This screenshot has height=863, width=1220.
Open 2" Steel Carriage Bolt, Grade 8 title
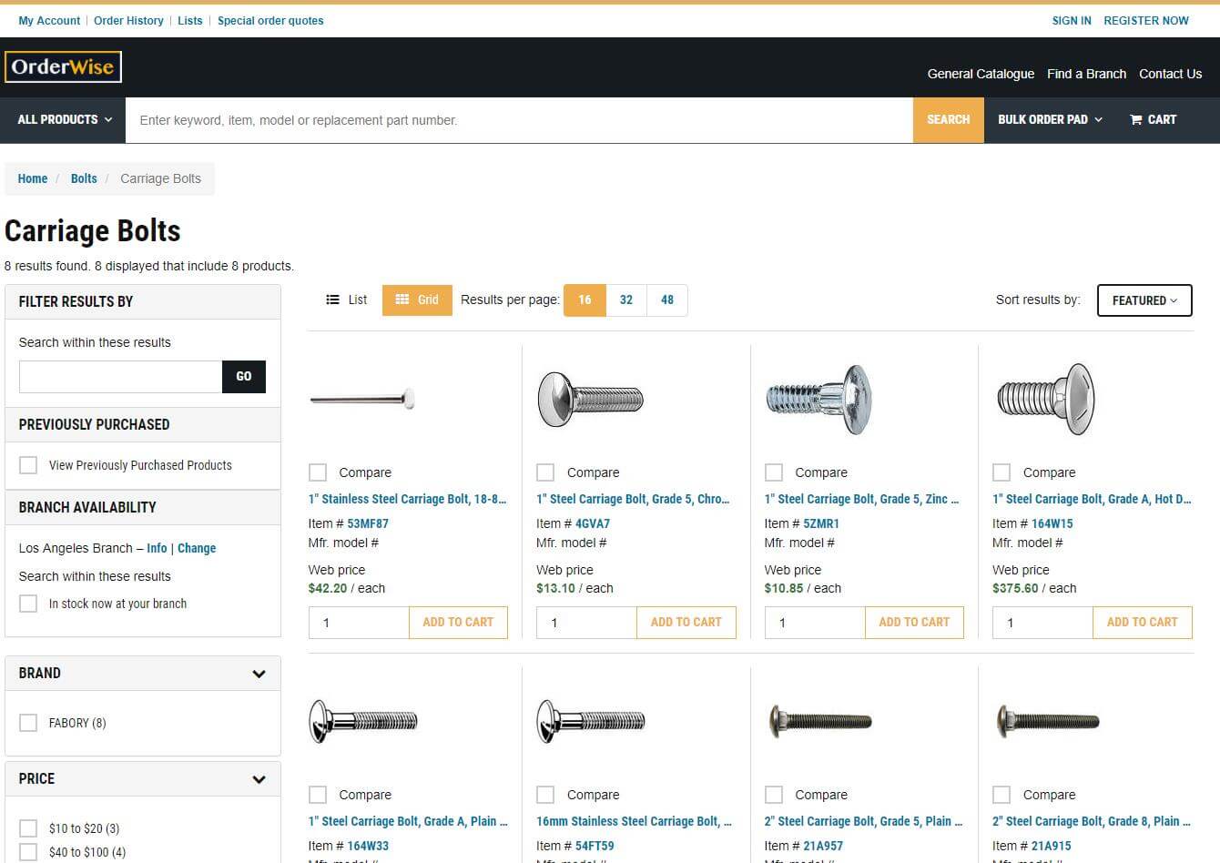(1092, 821)
